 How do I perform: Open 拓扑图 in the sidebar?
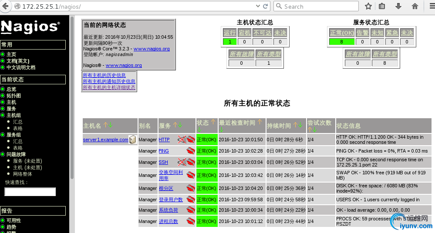[13, 96]
